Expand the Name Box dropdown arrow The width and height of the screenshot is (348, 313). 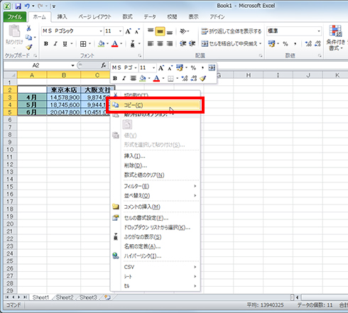tap(72, 65)
